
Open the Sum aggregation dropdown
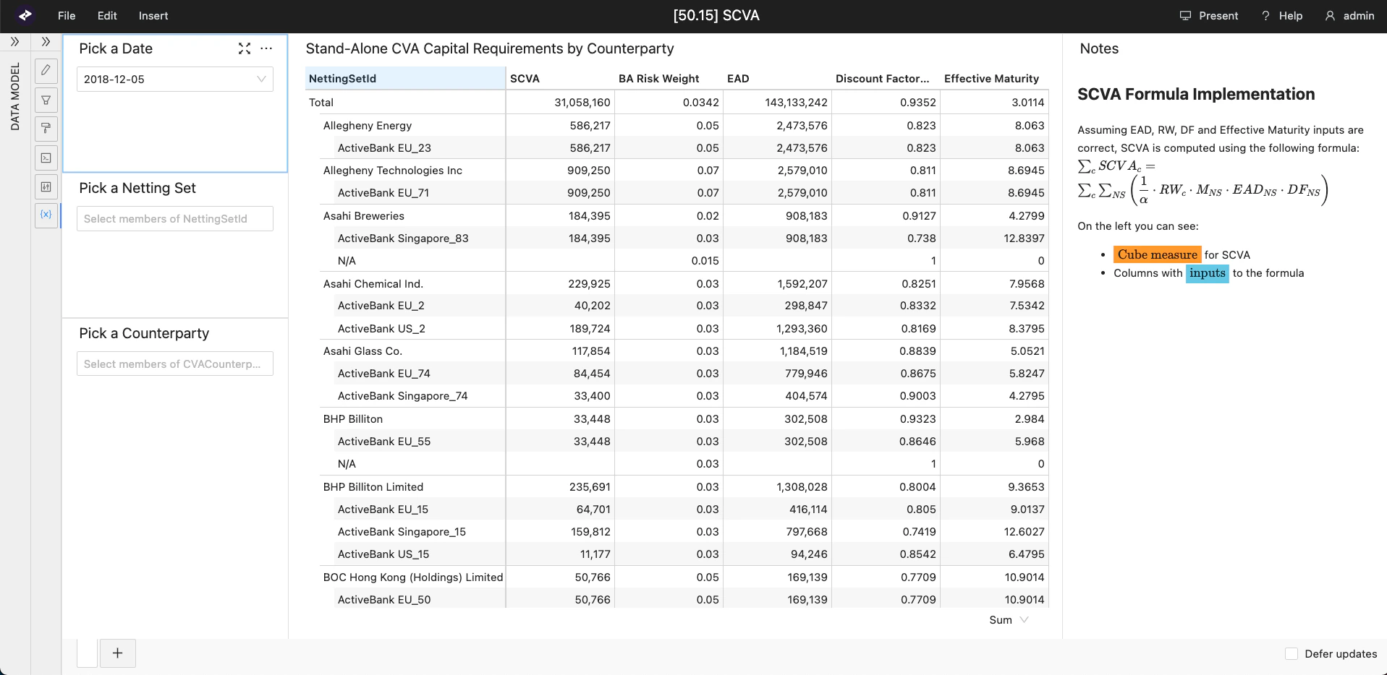coord(1009,620)
